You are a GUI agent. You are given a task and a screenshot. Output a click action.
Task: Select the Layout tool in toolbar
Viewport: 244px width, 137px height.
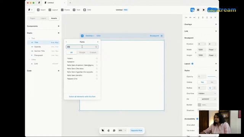[53, 10]
